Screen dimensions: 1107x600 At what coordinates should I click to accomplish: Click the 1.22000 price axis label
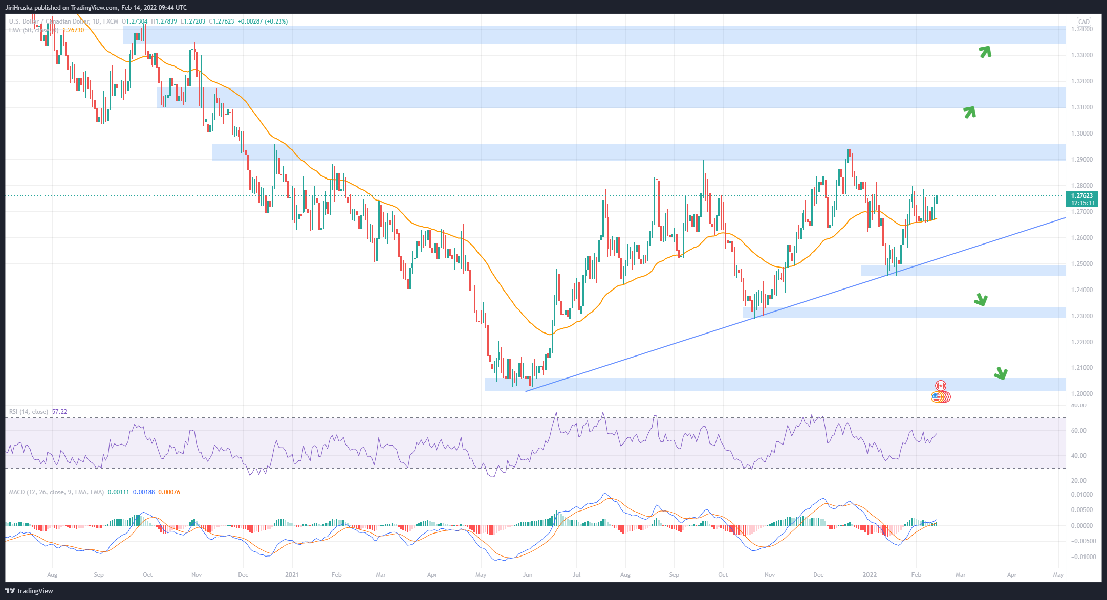1082,342
